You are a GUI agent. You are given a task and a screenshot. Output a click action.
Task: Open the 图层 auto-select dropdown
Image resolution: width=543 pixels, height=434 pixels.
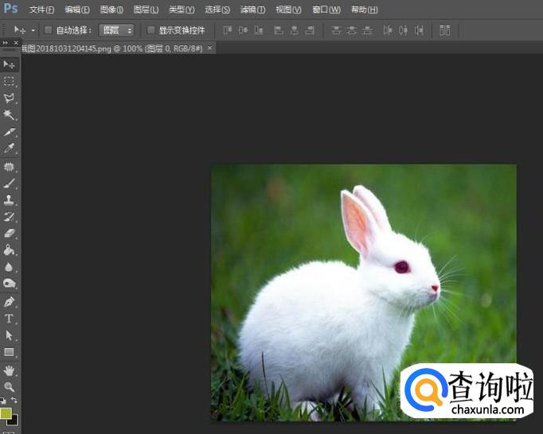116,30
